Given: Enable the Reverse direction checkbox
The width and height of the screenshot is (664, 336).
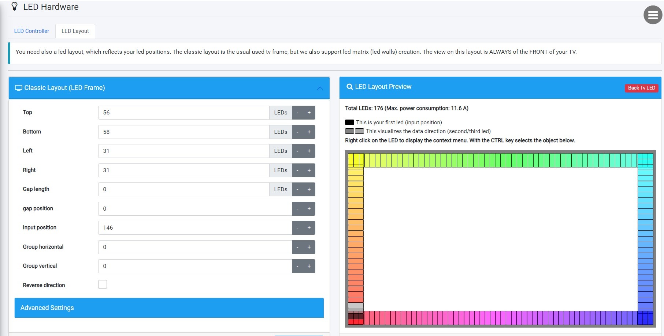Looking at the screenshot, I should (103, 284).
